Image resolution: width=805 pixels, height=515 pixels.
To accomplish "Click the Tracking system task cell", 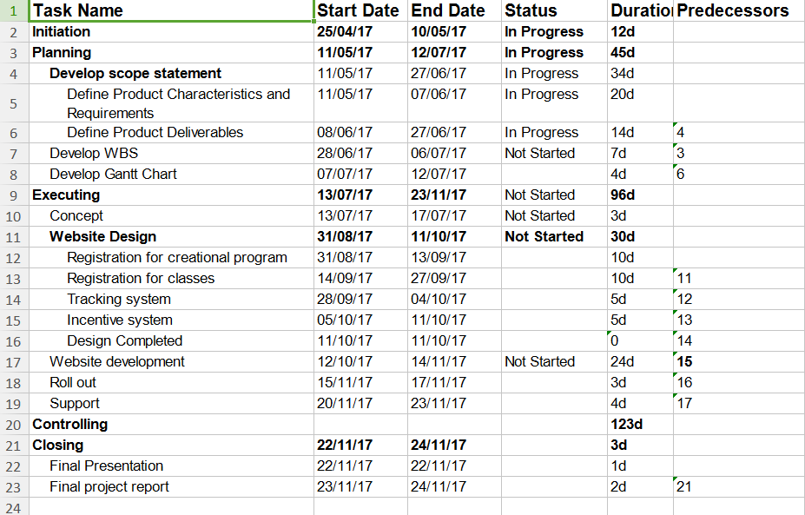I will [x=171, y=300].
